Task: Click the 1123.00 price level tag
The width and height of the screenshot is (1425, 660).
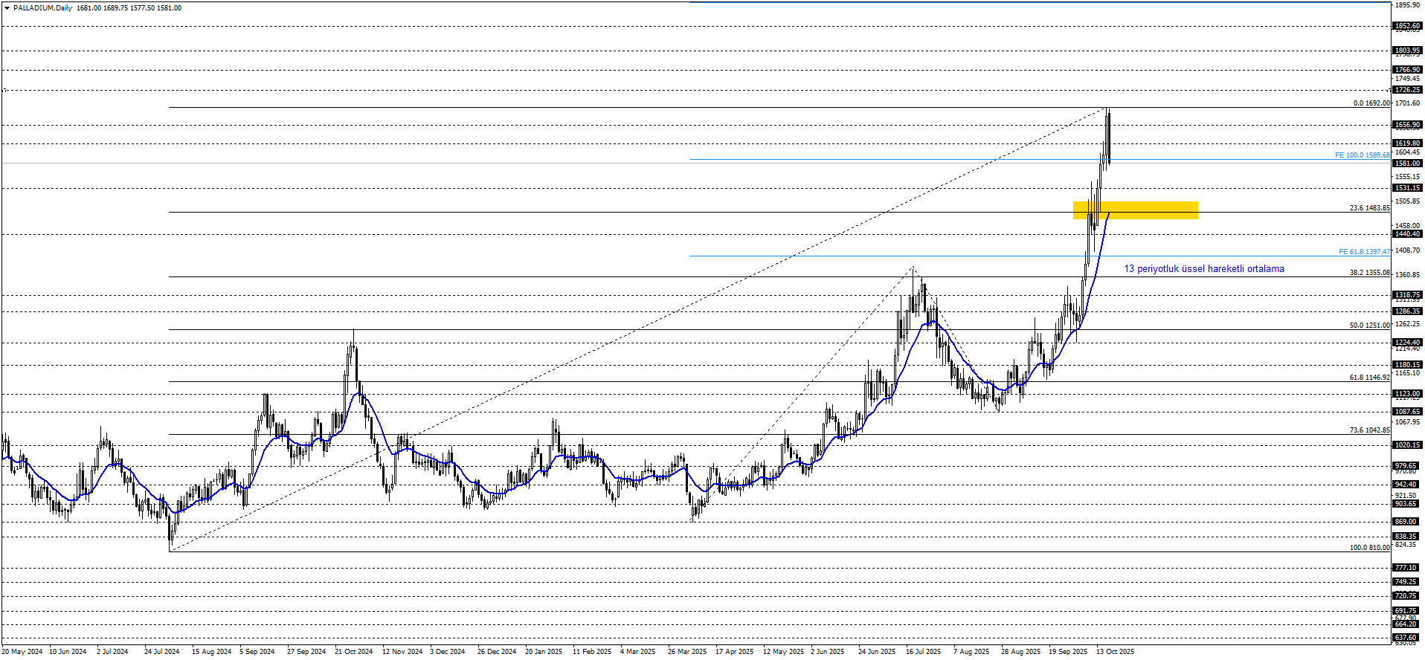Action: pos(1406,394)
